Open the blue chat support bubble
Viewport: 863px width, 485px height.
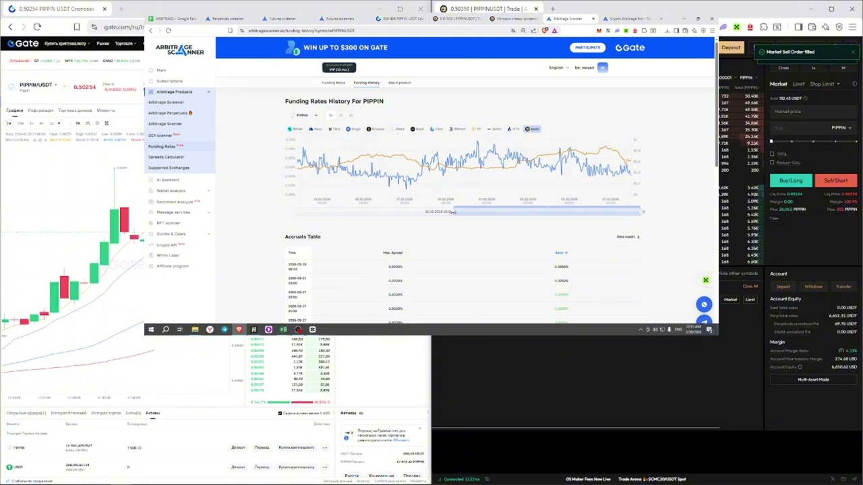704,304
